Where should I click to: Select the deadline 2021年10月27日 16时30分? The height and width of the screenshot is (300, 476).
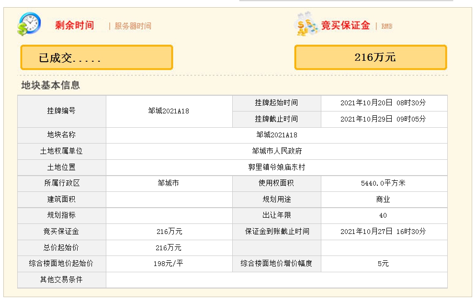[384, 232]
